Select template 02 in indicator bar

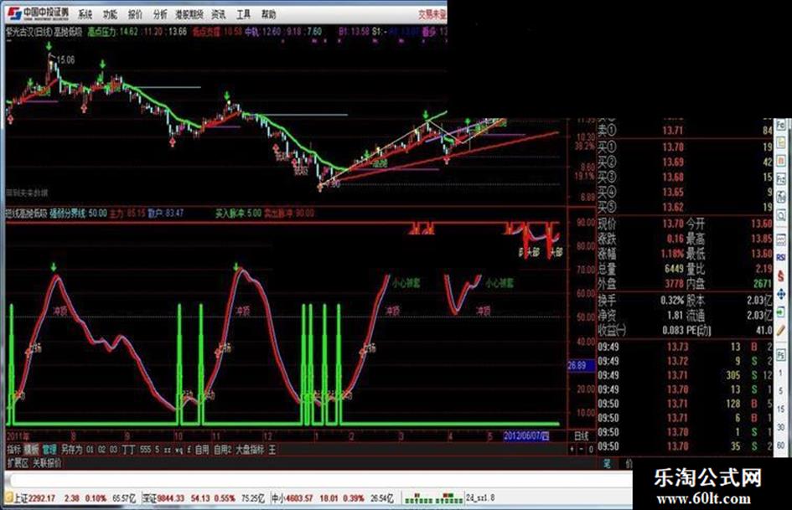102,450
